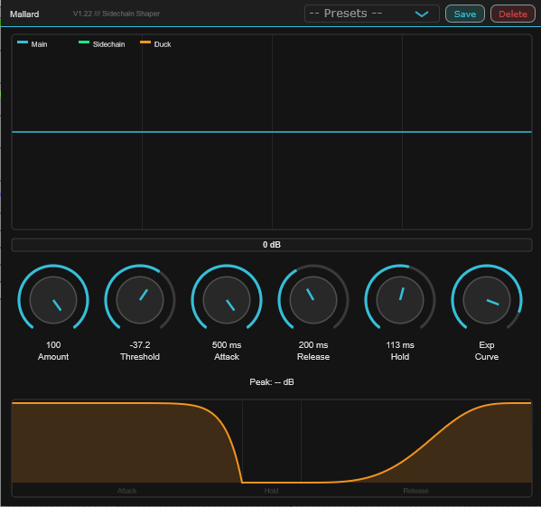Click the 500 ms Attack value

point(227,345)
